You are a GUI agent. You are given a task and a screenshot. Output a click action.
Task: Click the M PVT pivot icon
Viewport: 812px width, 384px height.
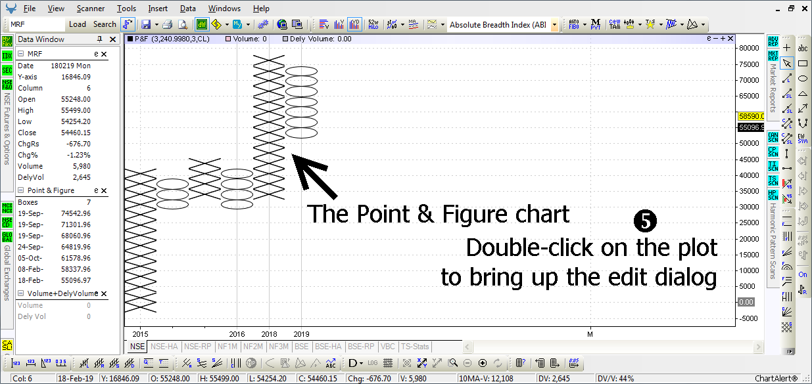595,24
